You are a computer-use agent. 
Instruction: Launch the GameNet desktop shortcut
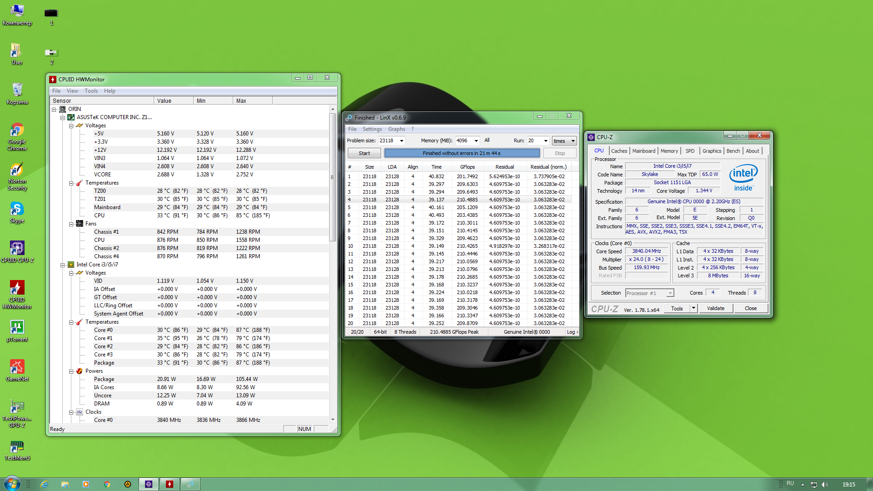pyautogui.click(x=17, y=367)
